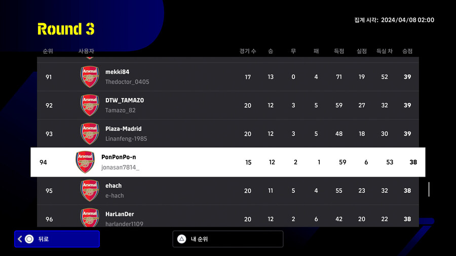Image resolution: width=456 pixels, height=256 pixels.
Task: Click the triangle icon on 내 순위 button
Action: [x=181, y=239]
